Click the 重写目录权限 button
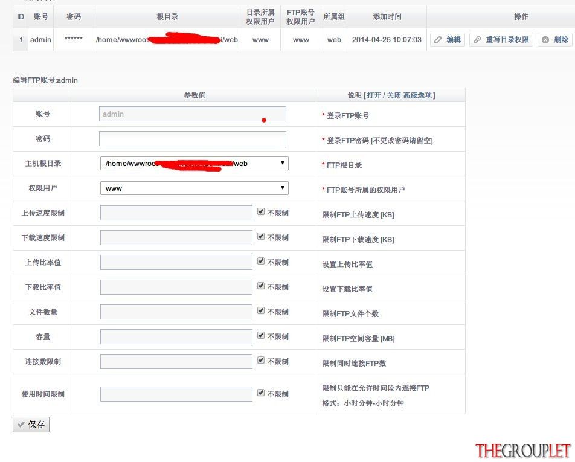This screenshot has width=575, height=462. click(x=501, y=40)
